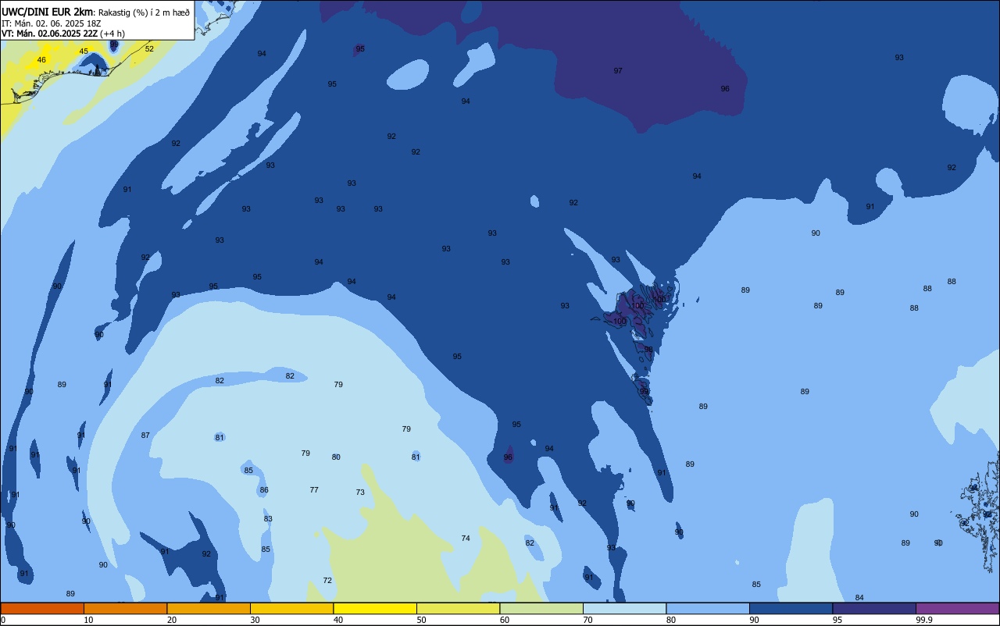1000x626 pixels.
Task: Click the 60–70 pale green legend segment
Action: (541, 608)
